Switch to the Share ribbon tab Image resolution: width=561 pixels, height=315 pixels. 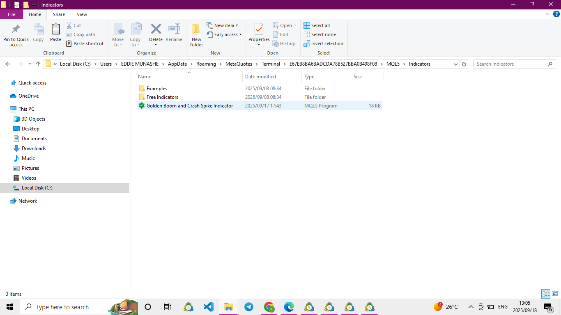click(59, 14)
